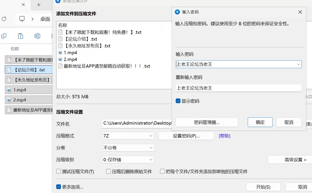
Task: Open the 压缩格式 7Z dropdown
Action: click(151, 136)
